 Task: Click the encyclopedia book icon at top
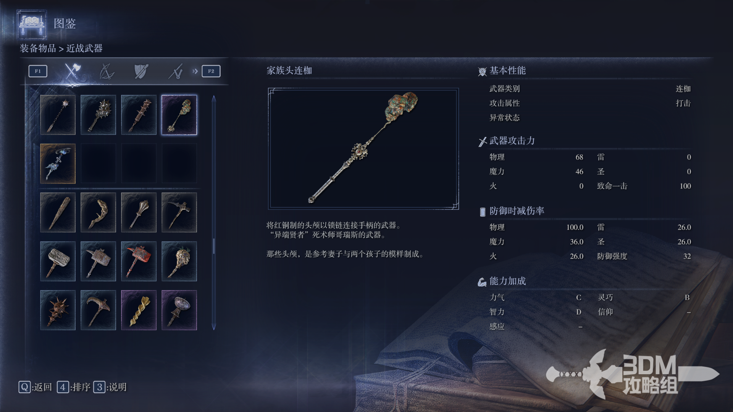point(32,24)
